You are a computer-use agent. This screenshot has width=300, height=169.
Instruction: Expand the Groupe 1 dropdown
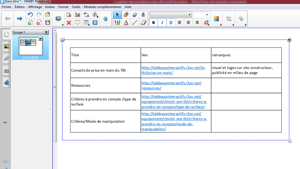(46, 32)
